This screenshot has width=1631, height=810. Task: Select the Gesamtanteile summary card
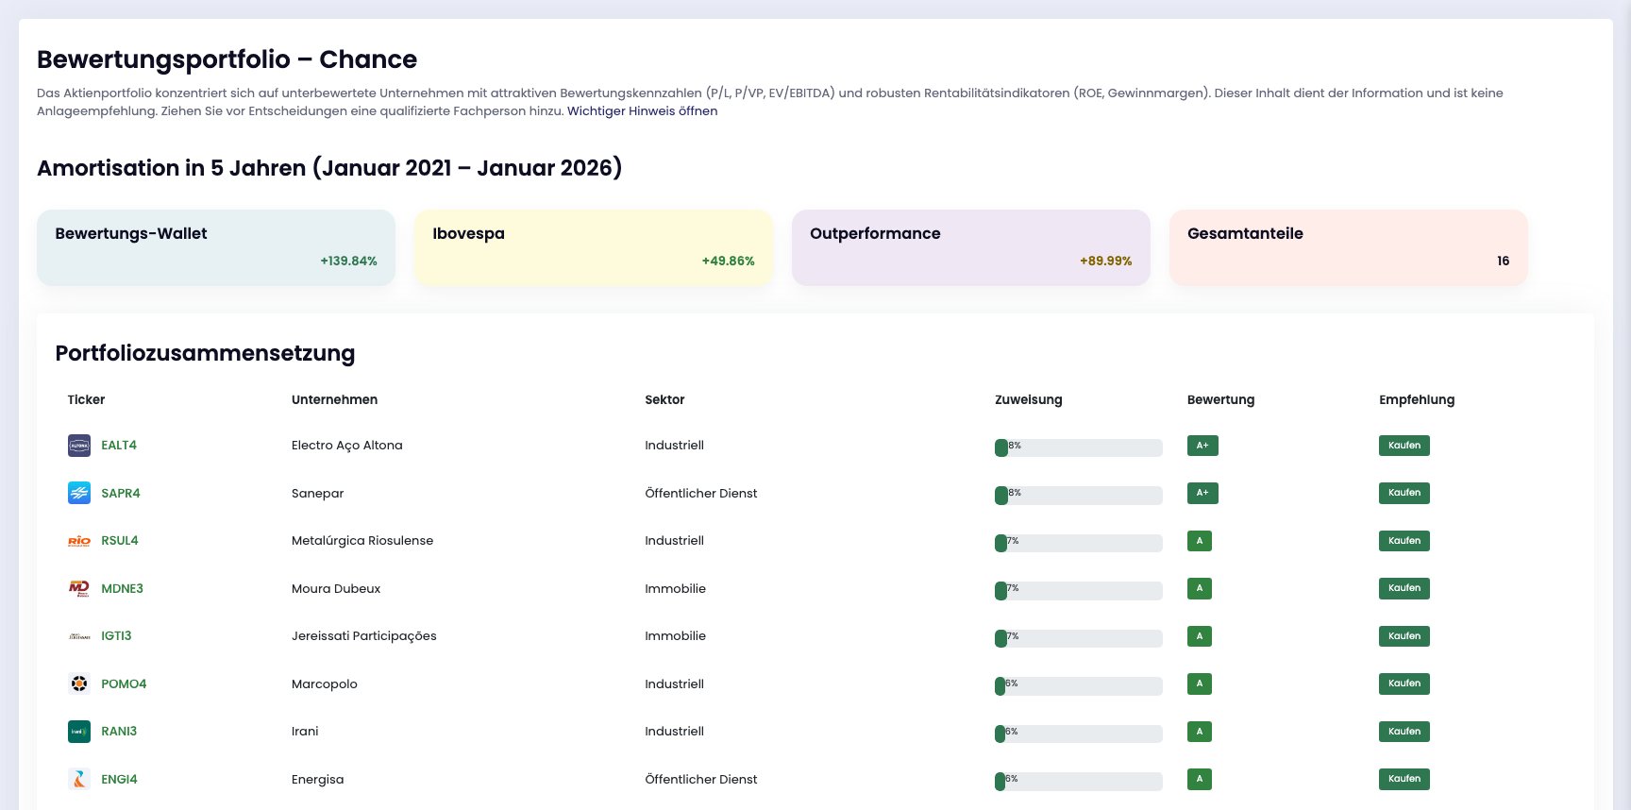pos(1349,247)
